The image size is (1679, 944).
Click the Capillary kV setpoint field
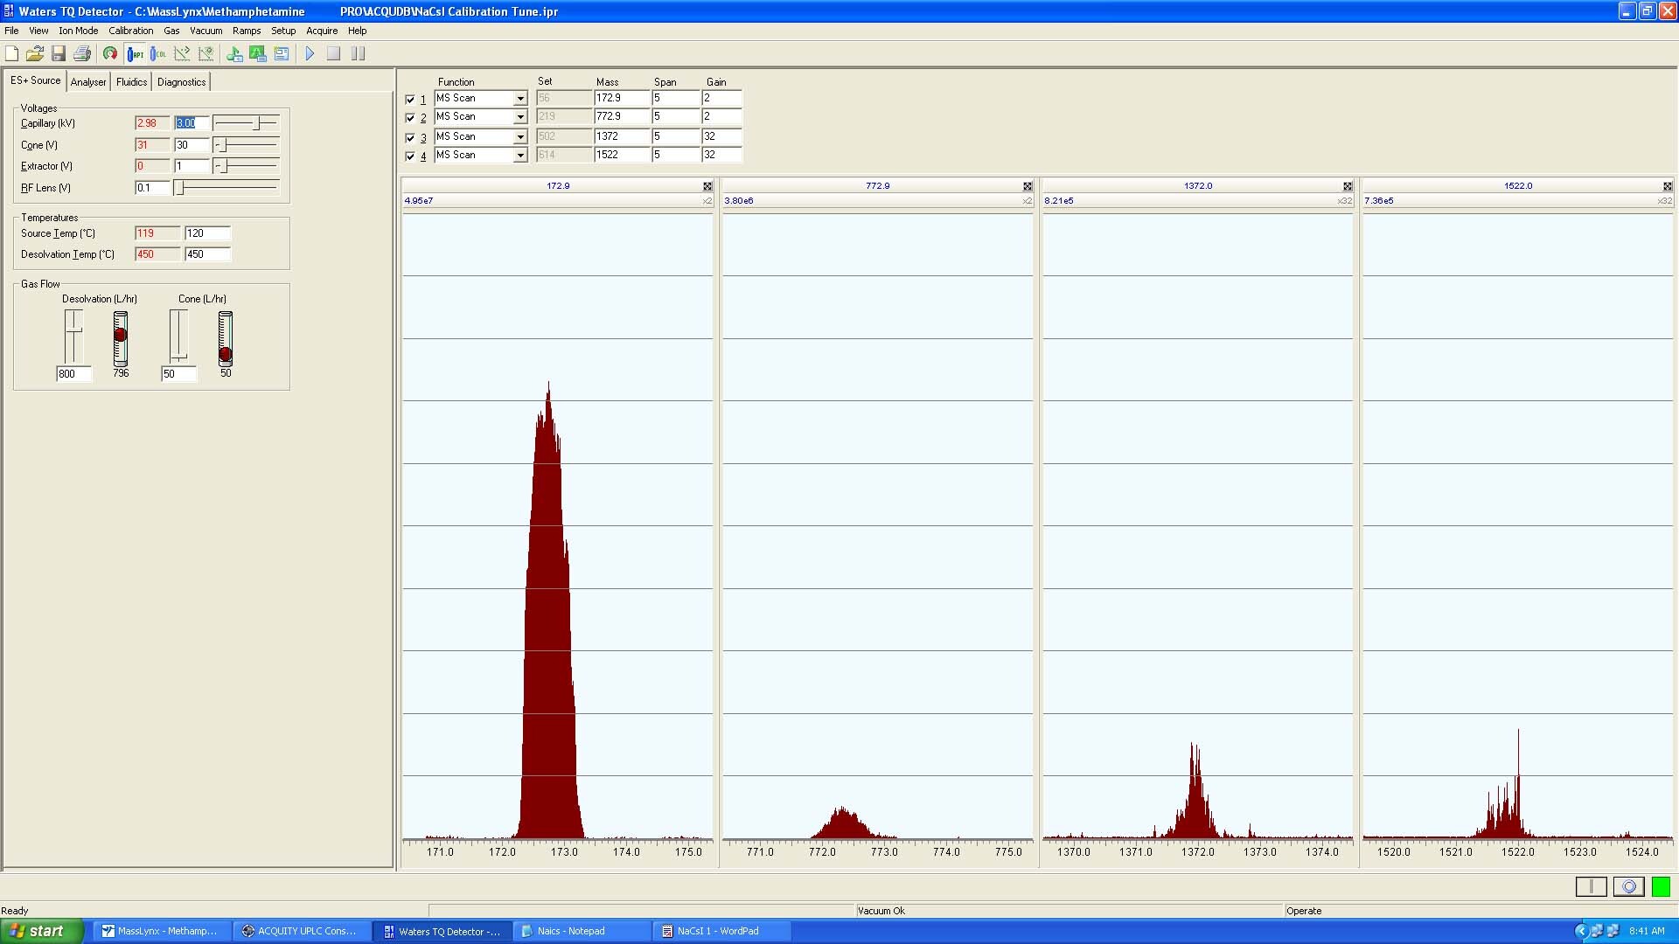192,123
